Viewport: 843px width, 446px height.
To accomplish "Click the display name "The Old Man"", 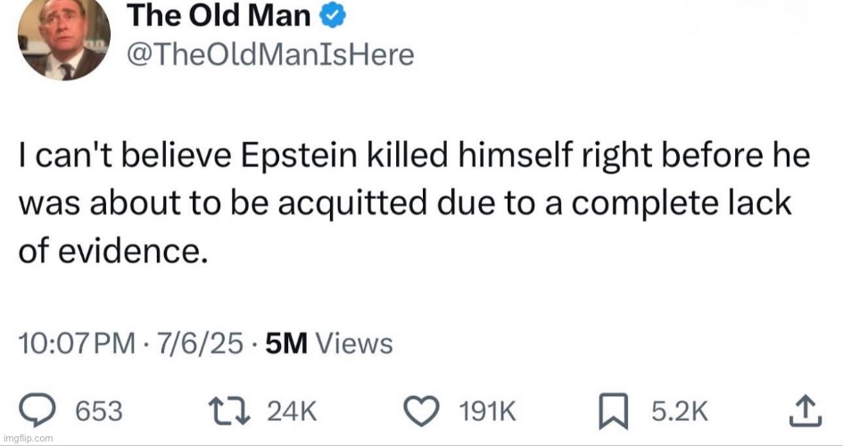I will (219, 15).
